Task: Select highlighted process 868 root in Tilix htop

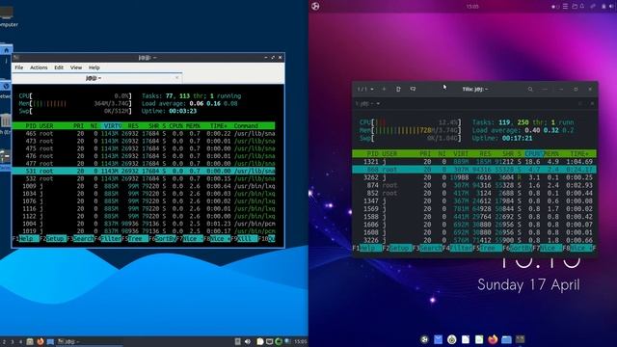Action: point(474,170)
